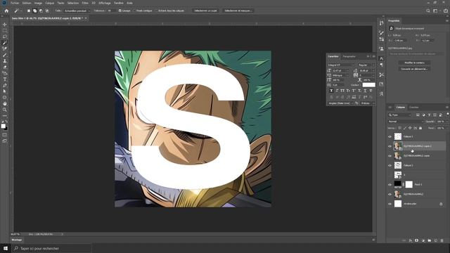Toggle layer filtering switch in Layers panel
The height and width of the screenshot is (253, 450).
[x=447, y=114]
